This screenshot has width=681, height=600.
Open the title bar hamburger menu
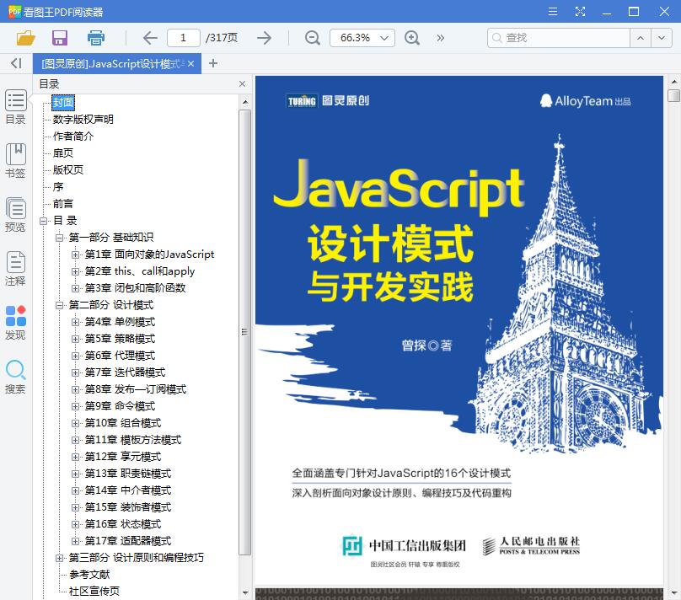(x=553, y=11)
